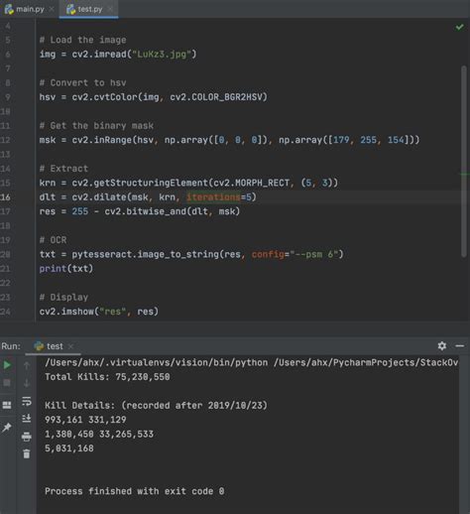This screenshot has height=514, width=470.
Task: Close the test run tab
Action: point(70,346)
